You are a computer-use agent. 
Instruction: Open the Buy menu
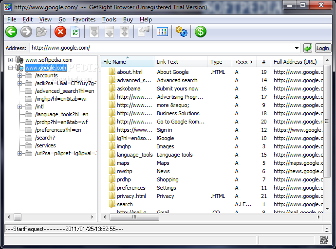point(128,19)
